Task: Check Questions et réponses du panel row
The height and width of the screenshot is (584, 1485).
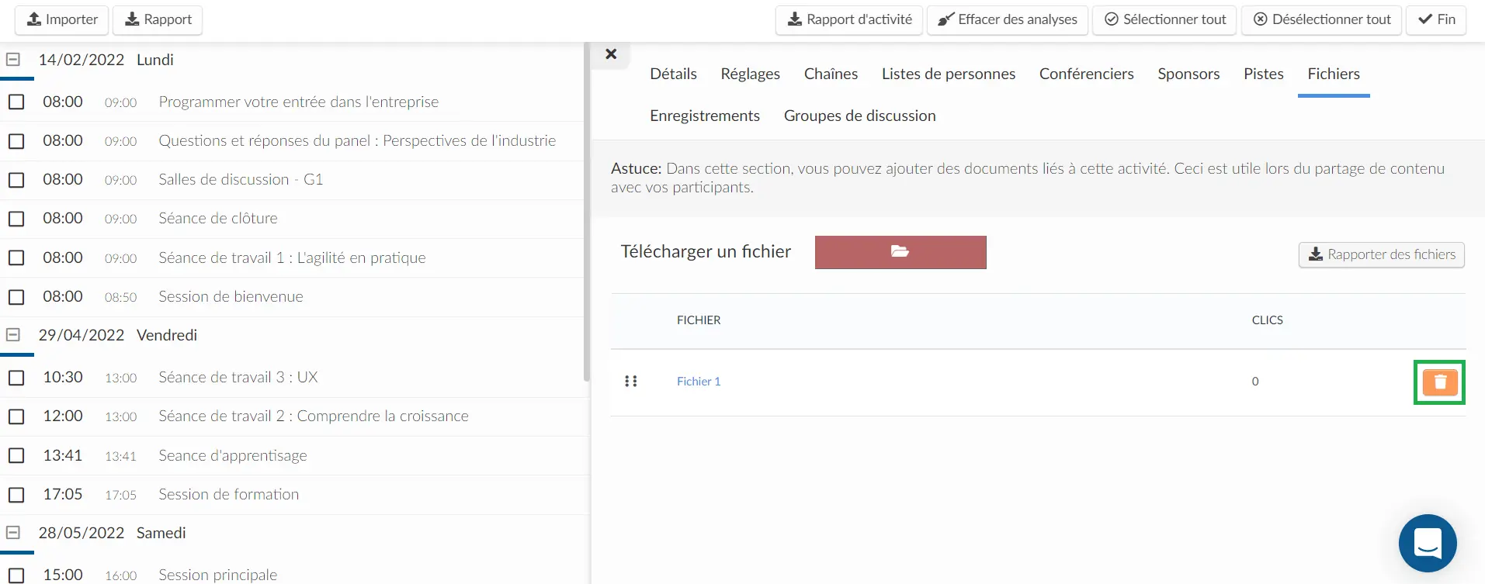Action: coord(16,141)
